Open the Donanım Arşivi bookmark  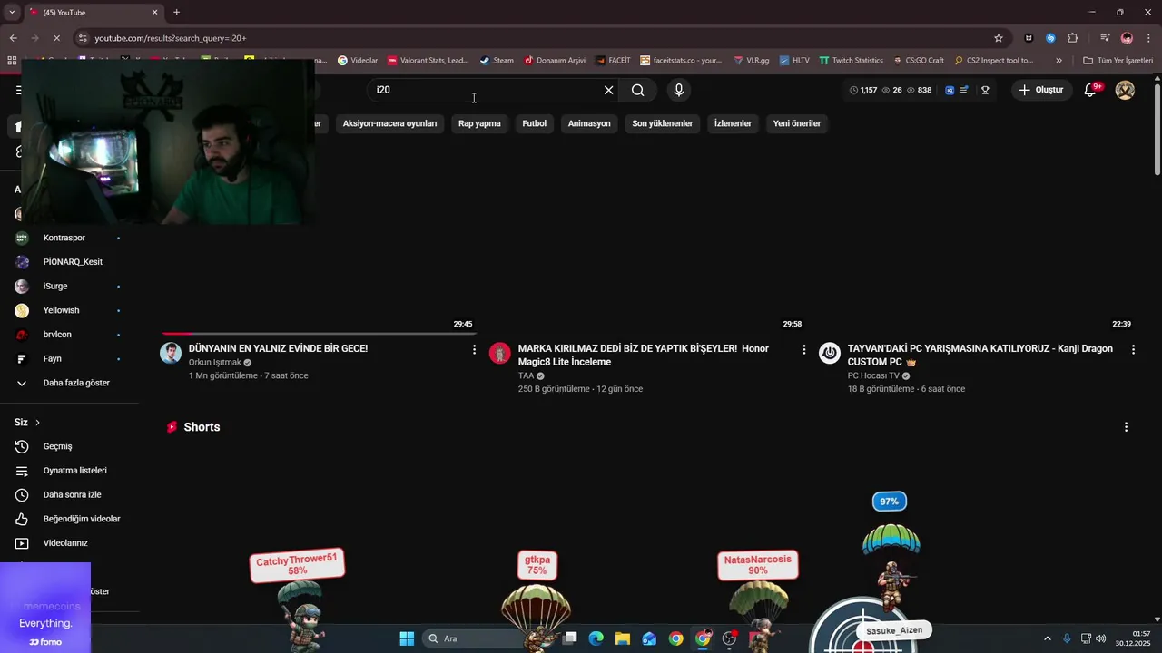555,61
